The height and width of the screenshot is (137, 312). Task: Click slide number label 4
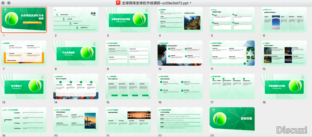pyautogui.click(x=160, y=36)
